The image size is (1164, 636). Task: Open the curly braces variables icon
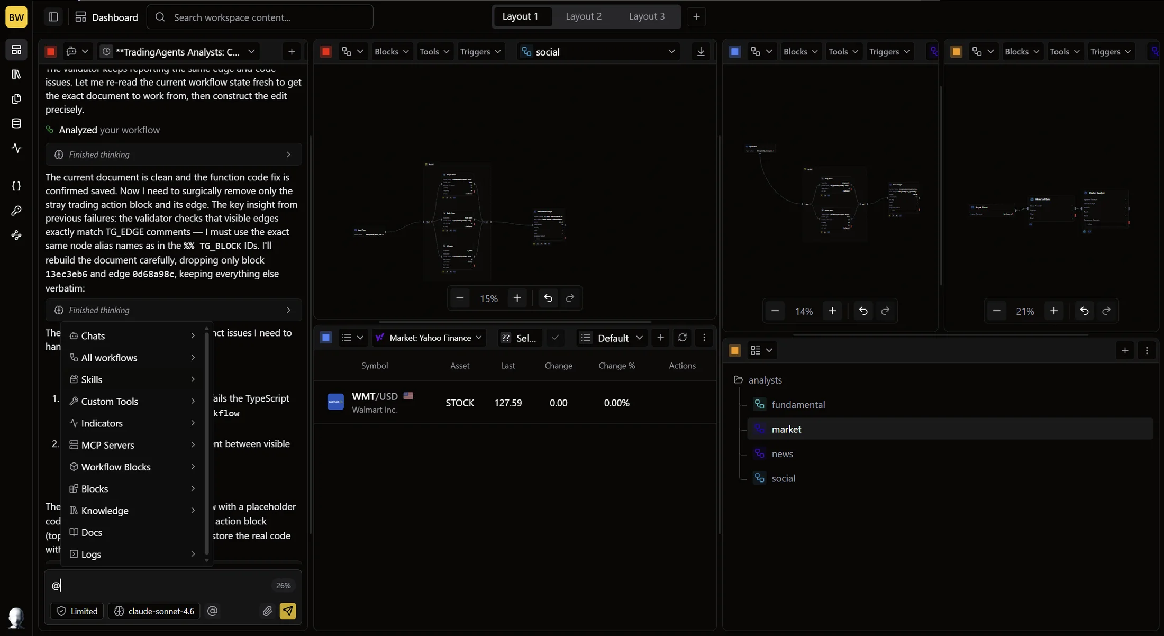(16, 186)
